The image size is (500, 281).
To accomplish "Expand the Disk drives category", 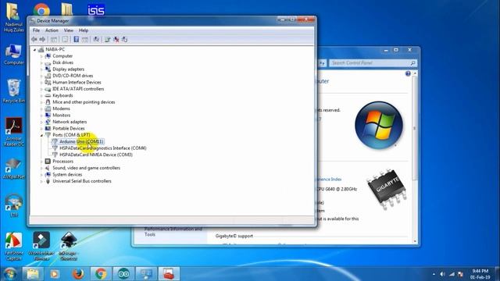I will pos(41,62).
